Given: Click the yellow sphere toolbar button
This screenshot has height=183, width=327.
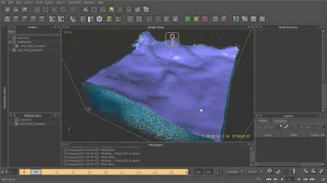Looking at the screenshot, I should [x=196, y=19].
